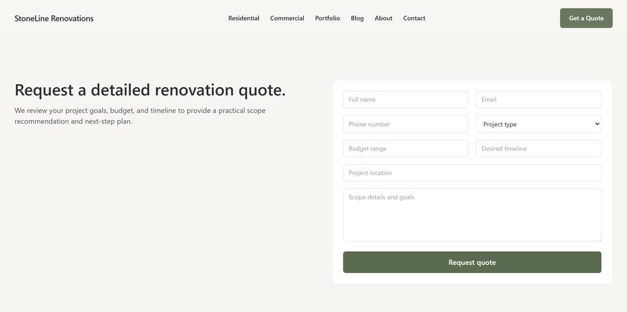The width and height of the screenshot is (627, 312).
Task: Click the StoneLine Renovations logo
Action: pyautogui.click(x=54, y=19)
